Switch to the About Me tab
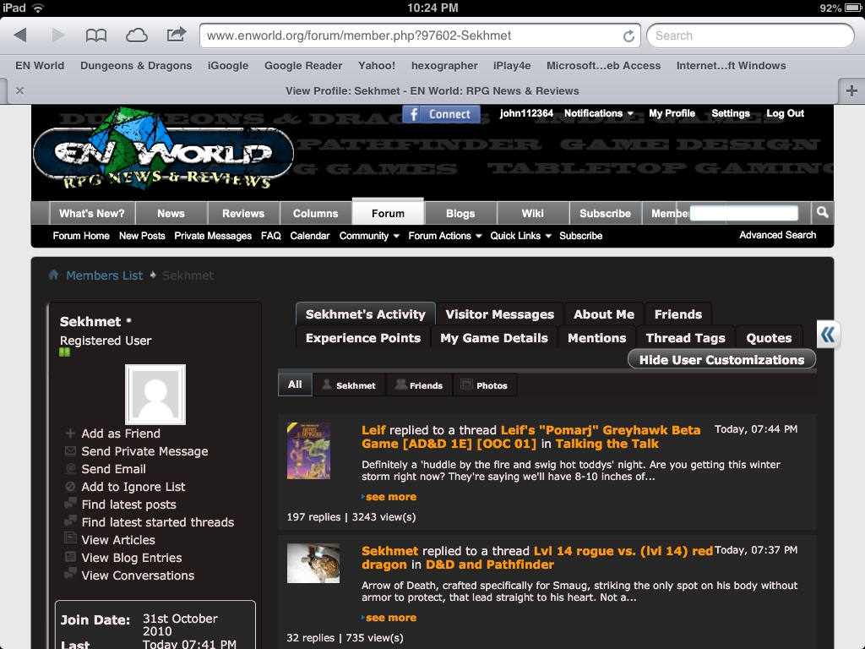The height and width of the screenshot is (649, 865). pyautogui.click(x=604, y=314)
